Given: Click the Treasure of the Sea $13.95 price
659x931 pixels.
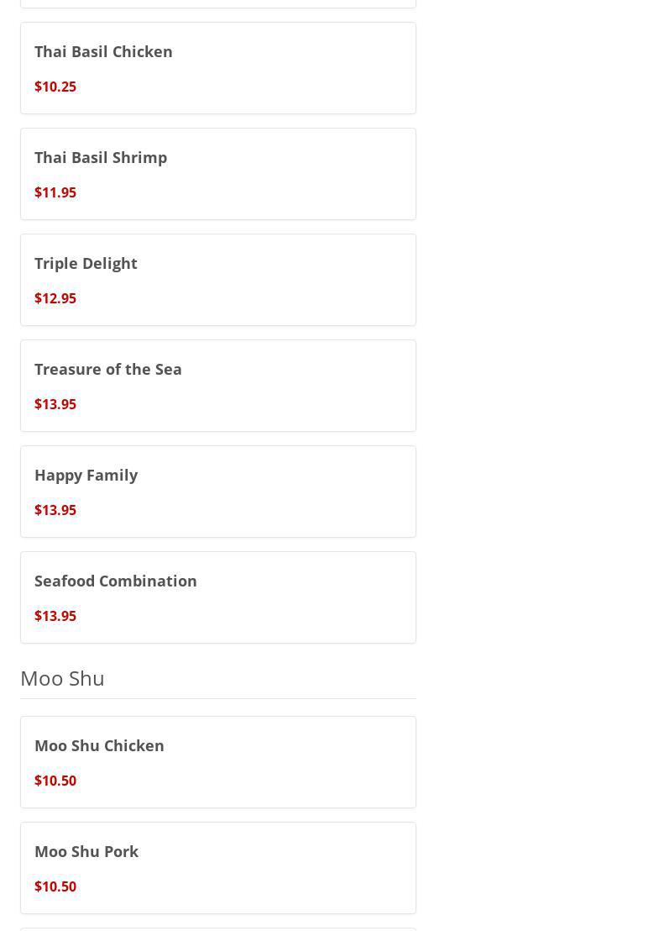Looking at the screenshot, I should 55,404.
